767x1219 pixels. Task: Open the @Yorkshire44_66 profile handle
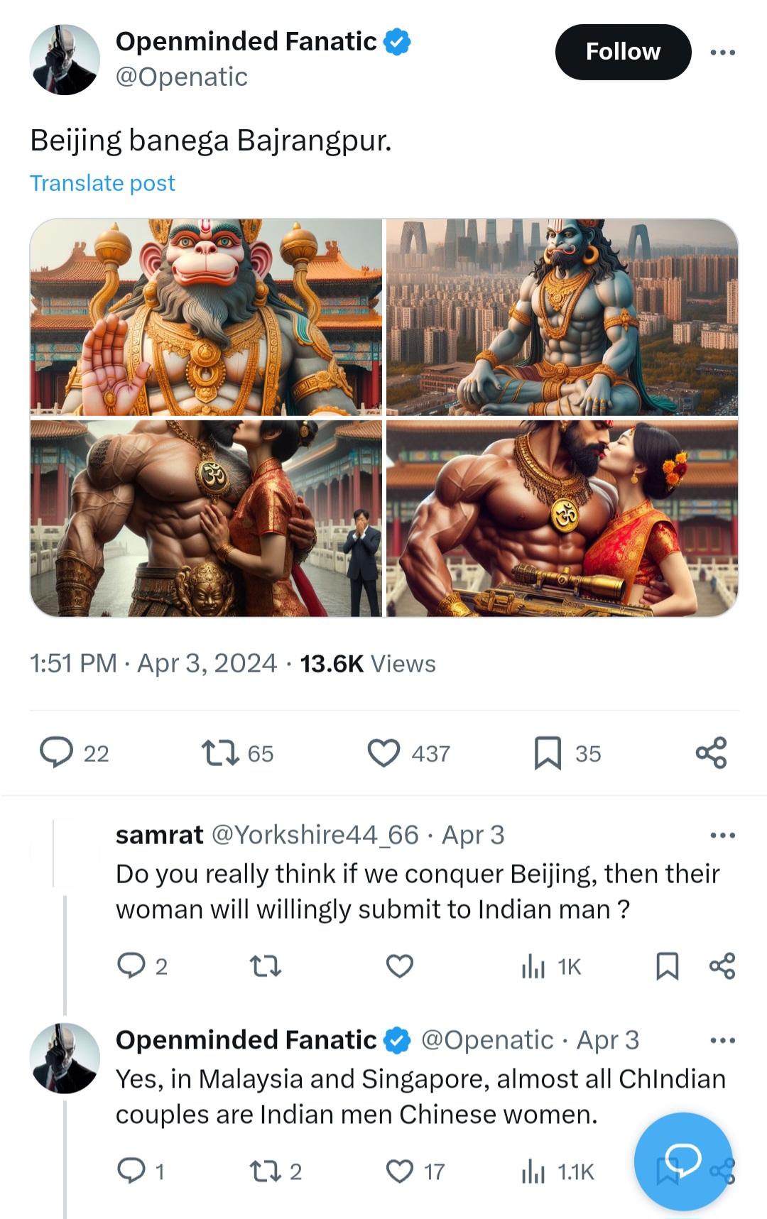[315, 835]
